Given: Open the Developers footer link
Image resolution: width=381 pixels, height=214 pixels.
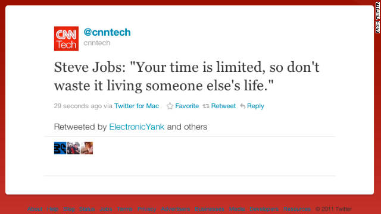Looking at the screenshot, I should pyautogui.click(x=264, y=209).
